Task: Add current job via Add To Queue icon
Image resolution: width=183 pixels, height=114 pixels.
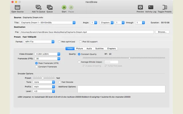Action: tap(39, 7)
